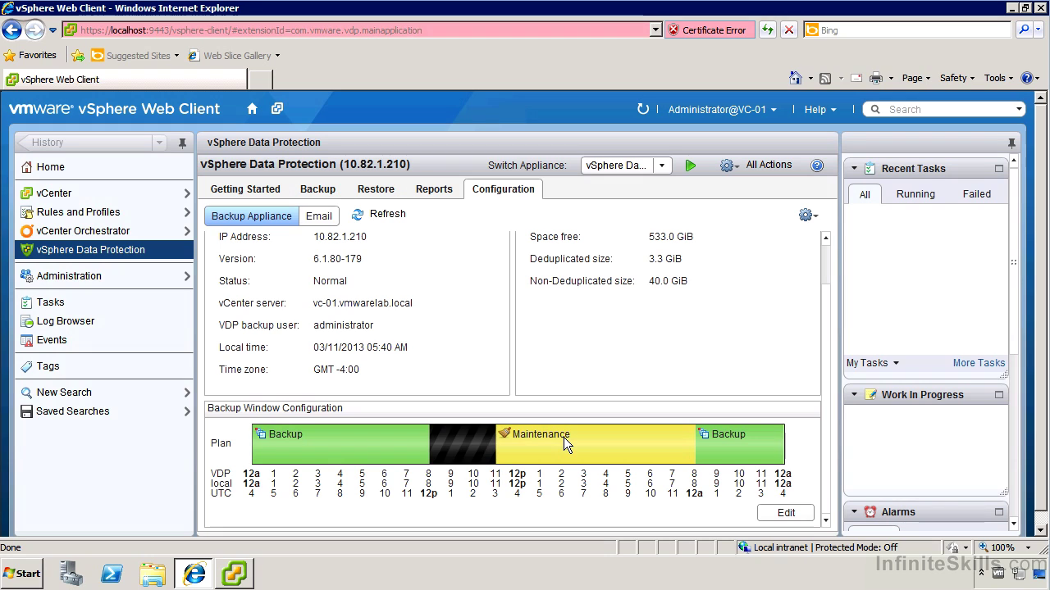Maximize the Recent Tasks panel
Viewport: 1050px width, 590px height.
click(999, 169)
